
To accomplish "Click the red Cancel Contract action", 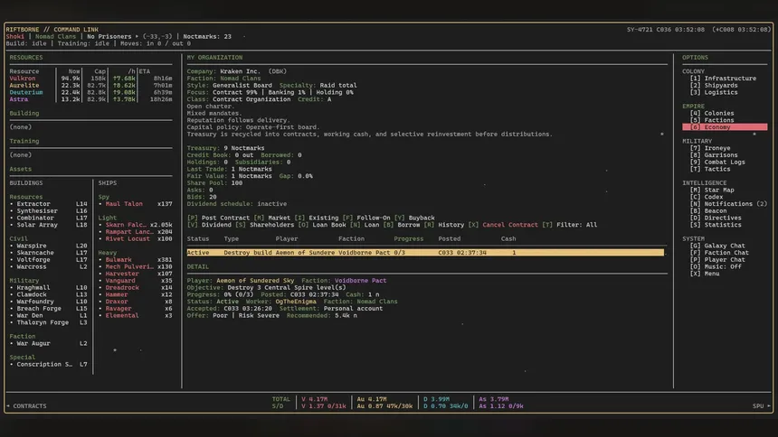I will coord(503,225).
